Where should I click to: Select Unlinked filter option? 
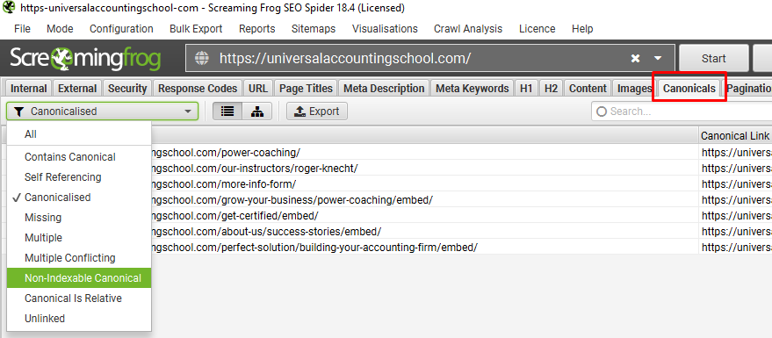coord(79,319)
